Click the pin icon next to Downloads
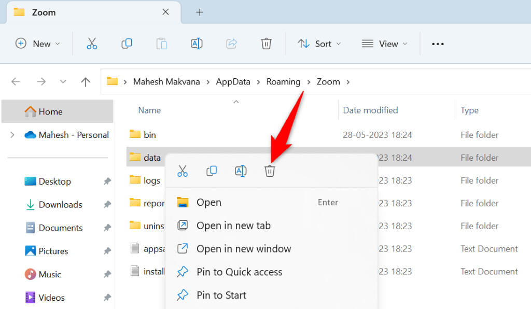Image resolution: width=531 pixels, height=309 pixels. [x=107, y=204]
